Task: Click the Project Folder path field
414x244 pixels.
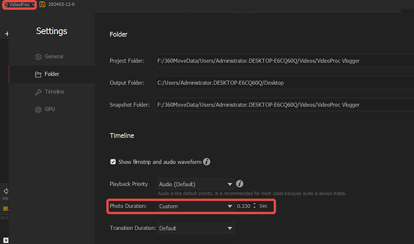Action: click(282, 61)
